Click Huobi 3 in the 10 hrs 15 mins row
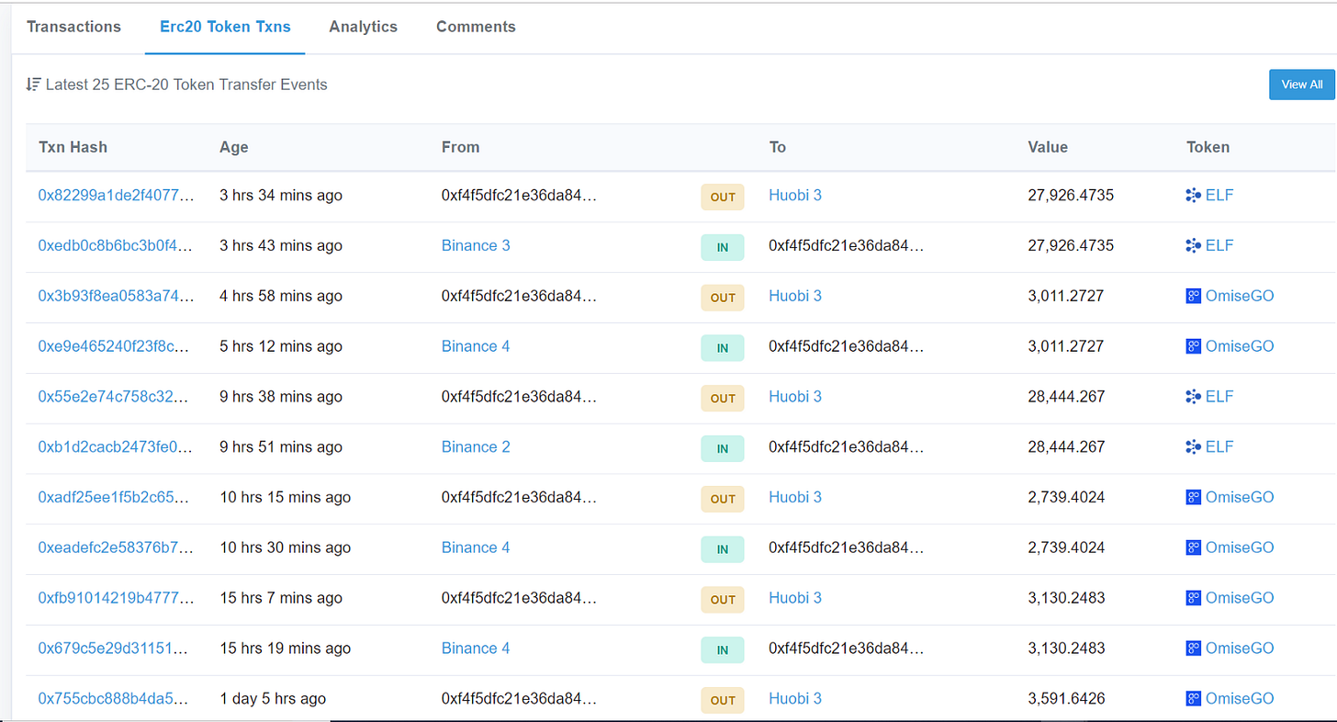This screenshot has width=1337, height=722. click(x=795, y=497)
